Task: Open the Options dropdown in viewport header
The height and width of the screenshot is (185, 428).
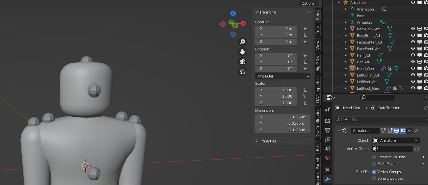Action: (x=309, y=3)
